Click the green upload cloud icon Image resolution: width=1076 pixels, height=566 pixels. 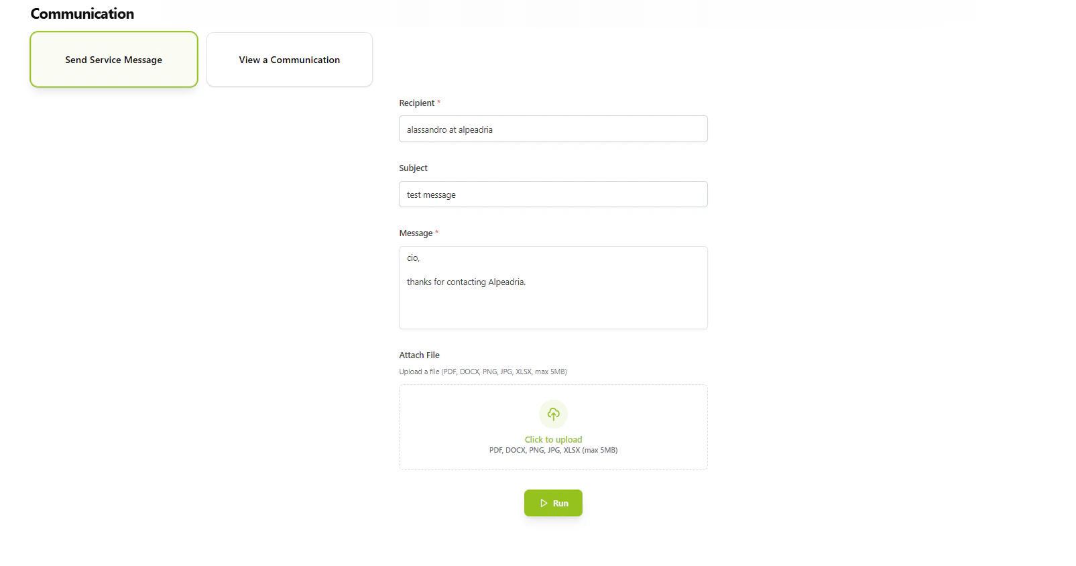pyautogui.click(x=552, y=414)
